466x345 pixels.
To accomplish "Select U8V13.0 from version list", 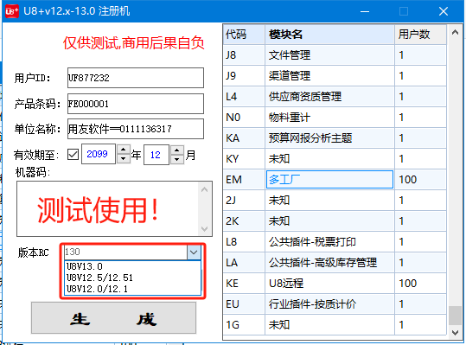I will [x=133, y=266].
